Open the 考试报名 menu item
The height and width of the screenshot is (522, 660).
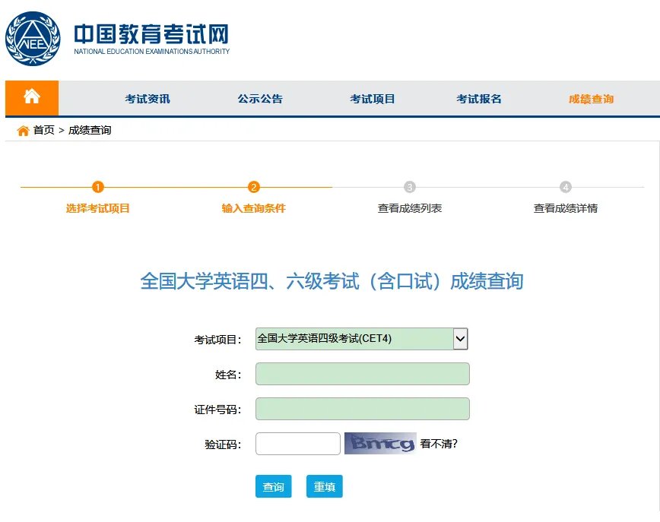(479, 98)
